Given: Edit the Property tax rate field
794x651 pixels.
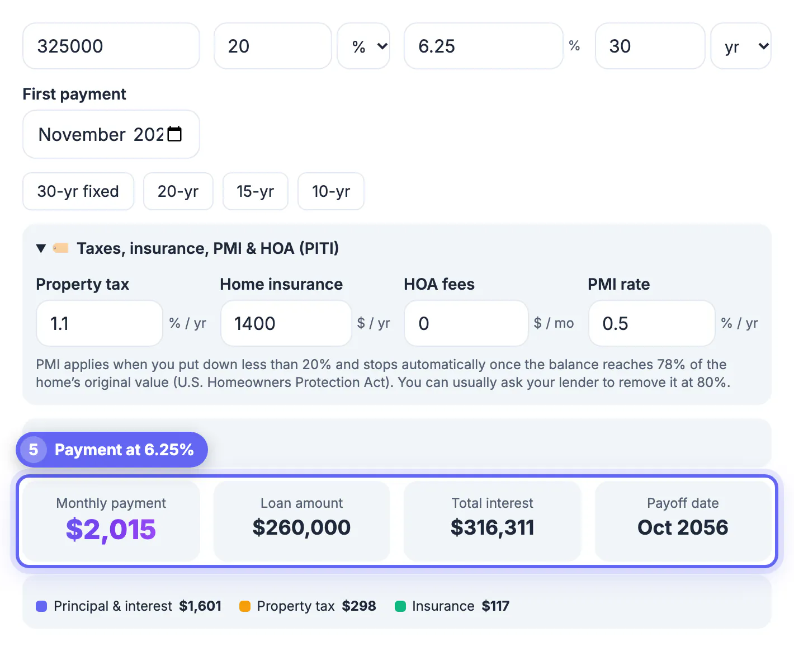Looking at the screenshot, I should point(100,323).
